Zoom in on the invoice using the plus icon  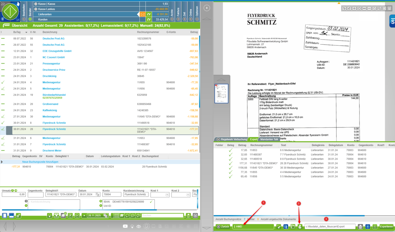click(x=354, y=8)
